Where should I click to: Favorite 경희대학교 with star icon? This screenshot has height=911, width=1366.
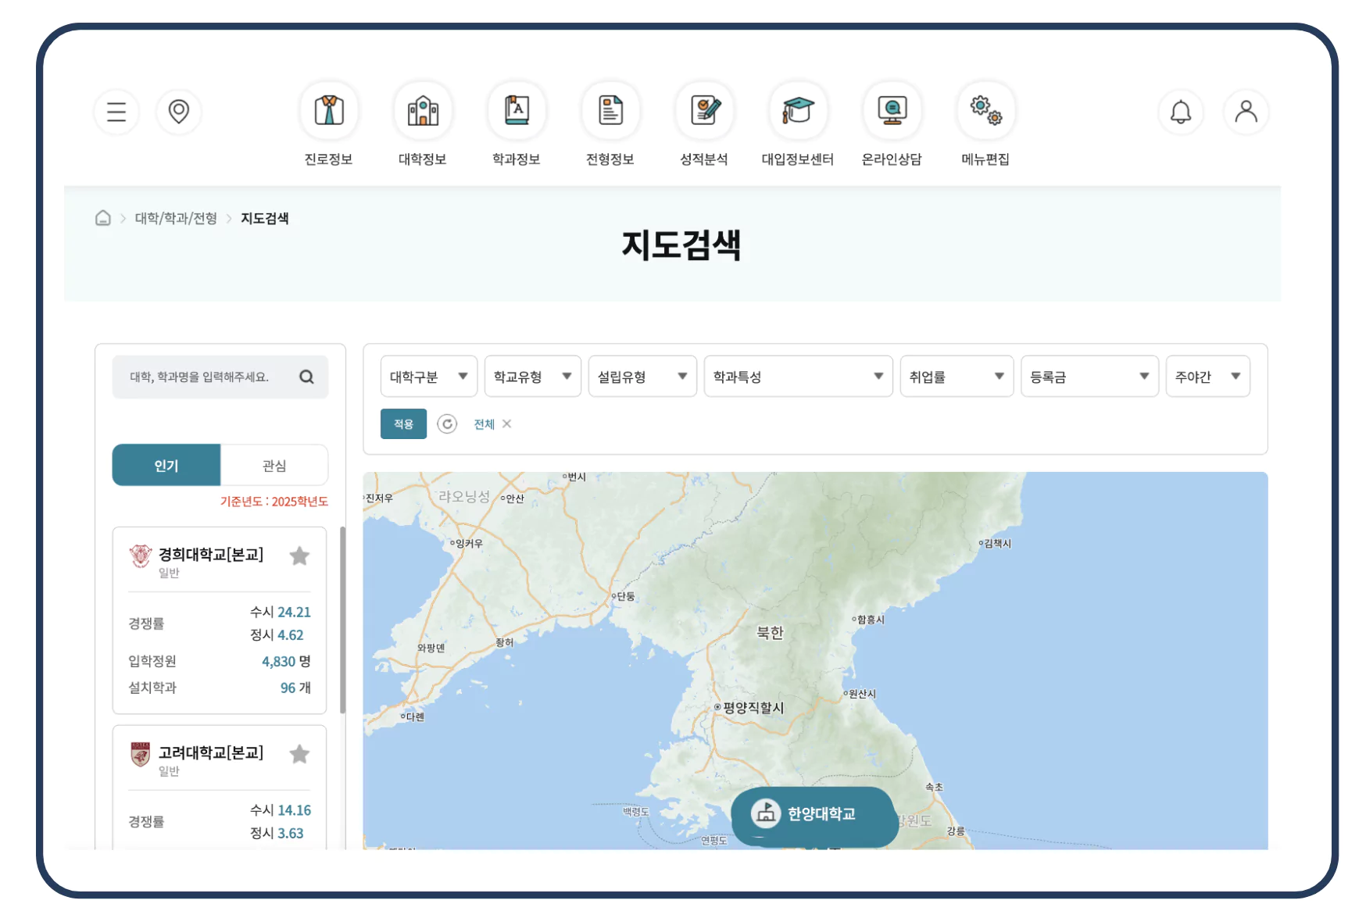click(x=299, y=556)
